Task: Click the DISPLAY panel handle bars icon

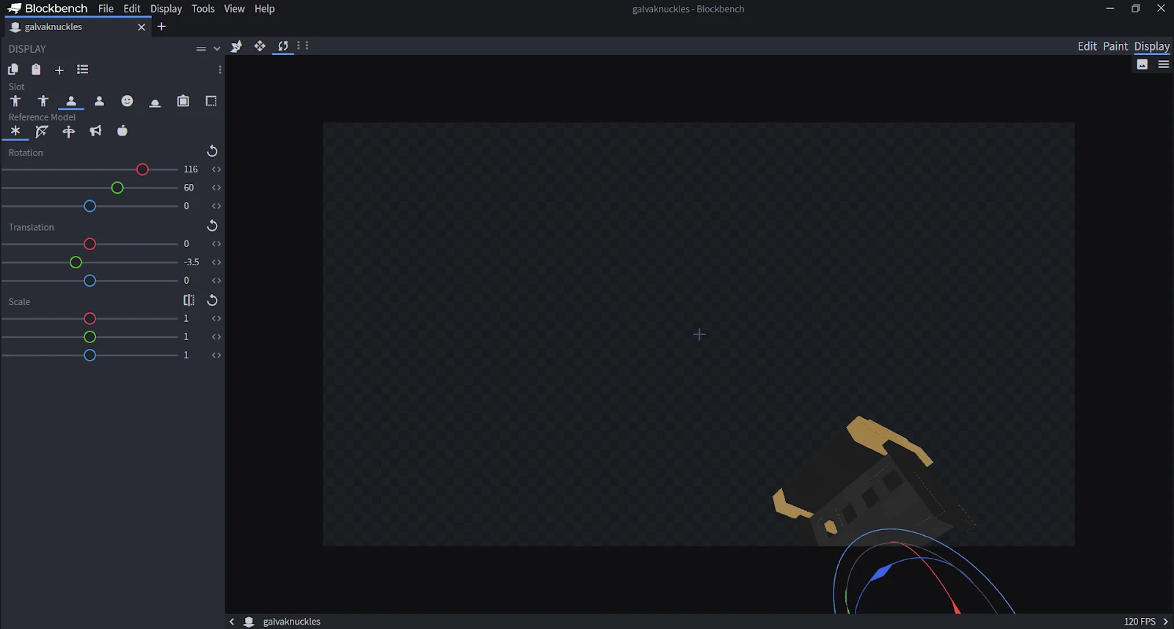Action: [x=201, y=49]
